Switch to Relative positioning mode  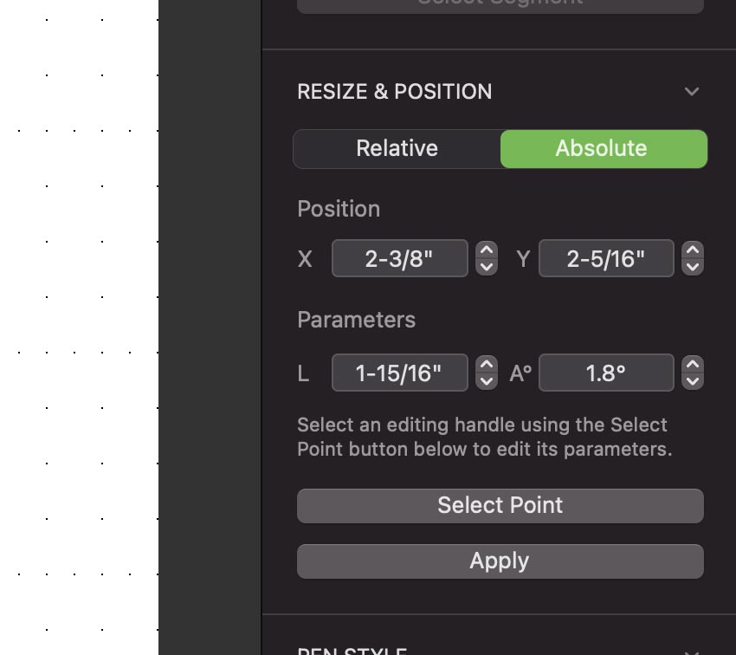coord(397,149)
